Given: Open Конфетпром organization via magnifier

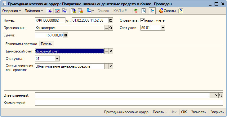Looking at the screenshot, I should [111, 28].
